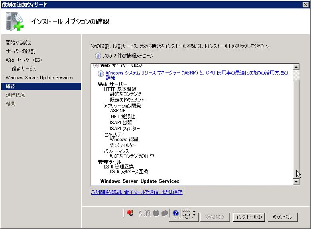Go to the 役割サービス step

click(x=24, y=69)
